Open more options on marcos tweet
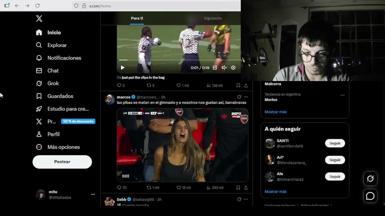The image size is (385, 216). click(246, 97)
